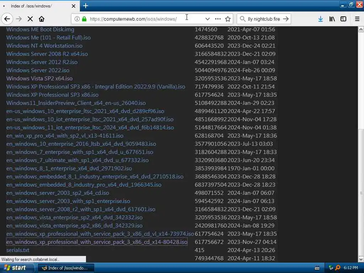Open en_win_xp_pro_x64_with_sp2 iso link
This screenshot has width=364, height=273.
[65, 135]
